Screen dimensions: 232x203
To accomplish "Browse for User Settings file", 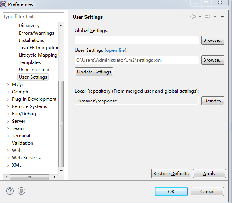I will point(213,60).
